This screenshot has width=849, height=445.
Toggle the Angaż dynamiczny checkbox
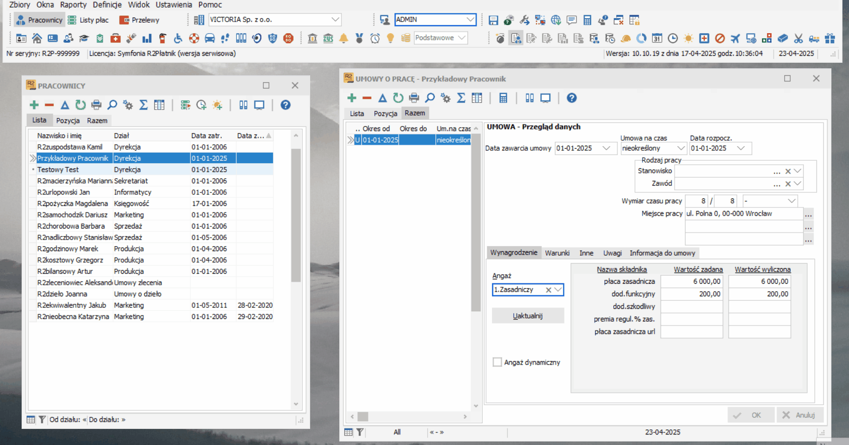tap(497, 362)
